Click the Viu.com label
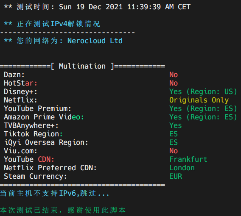 [20, 151]
